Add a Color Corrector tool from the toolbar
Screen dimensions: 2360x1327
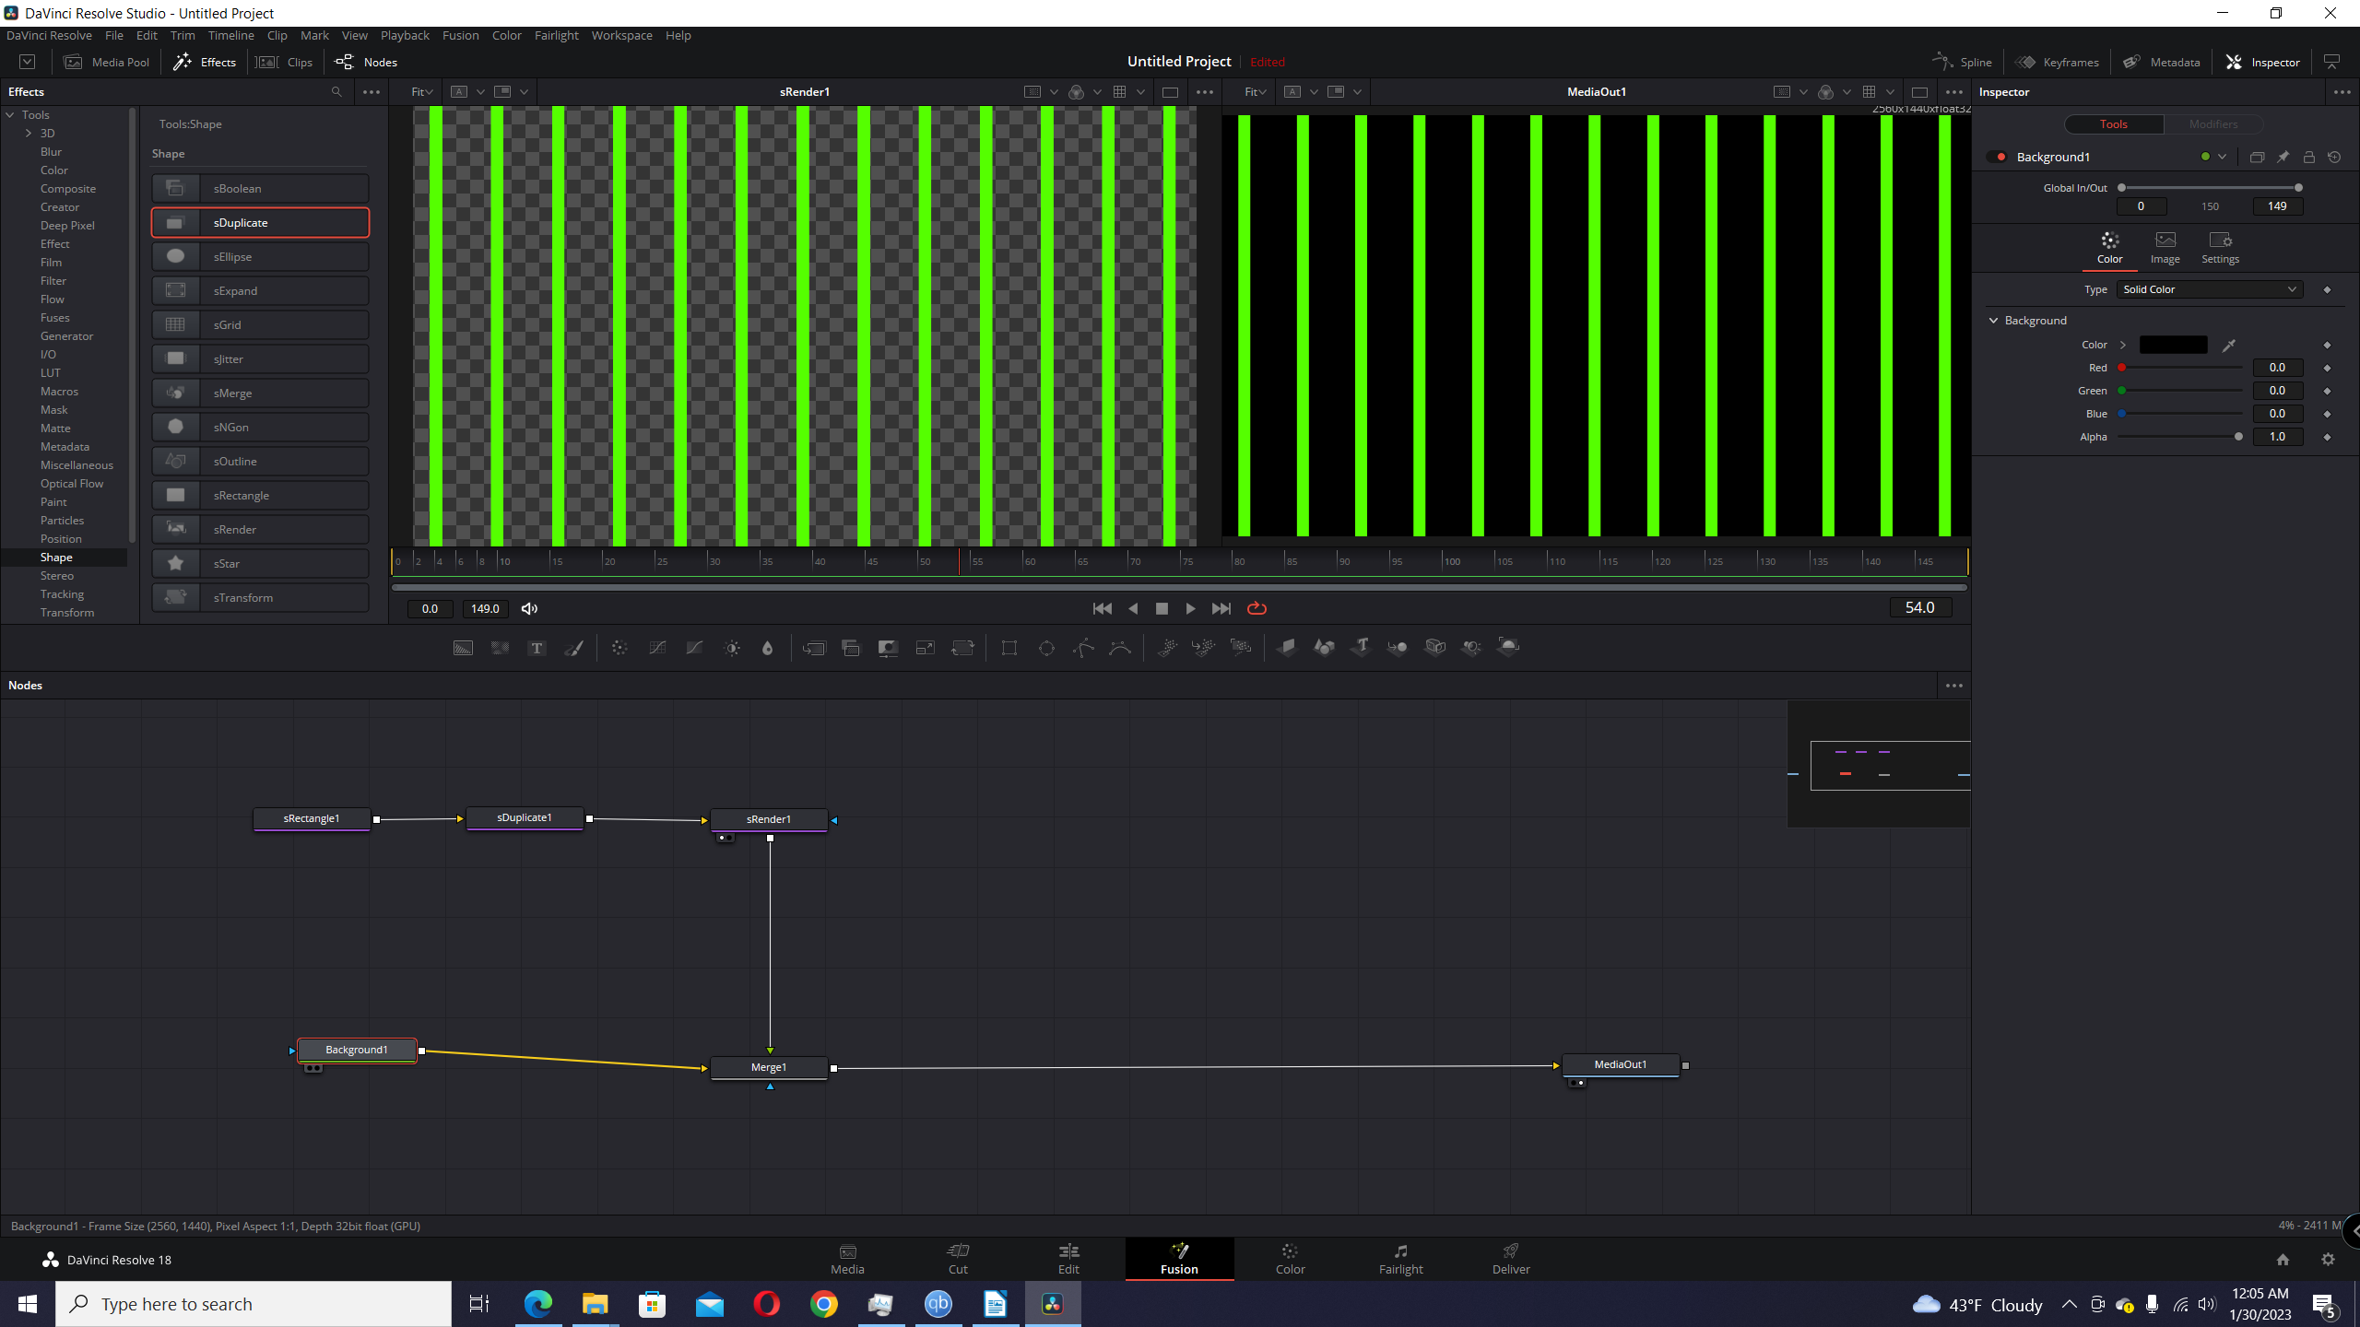[619, 648]
